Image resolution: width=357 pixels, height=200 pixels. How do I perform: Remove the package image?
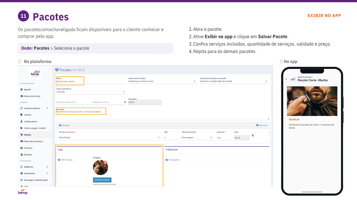(105, 163)
